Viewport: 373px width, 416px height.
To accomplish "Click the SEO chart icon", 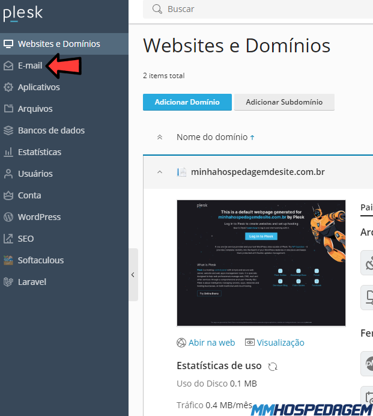I will coord(8,239).
